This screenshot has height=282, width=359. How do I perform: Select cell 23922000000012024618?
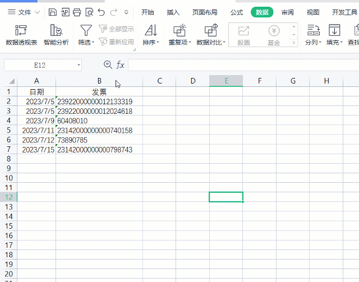(x=99, y=111)
